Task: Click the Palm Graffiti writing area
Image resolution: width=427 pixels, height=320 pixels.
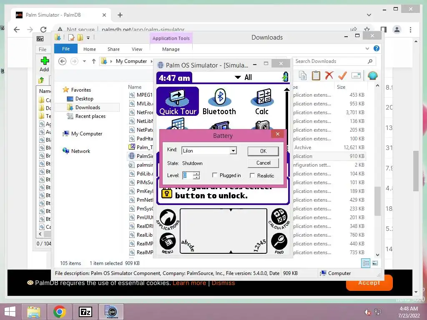Action: tap(224, 231)
